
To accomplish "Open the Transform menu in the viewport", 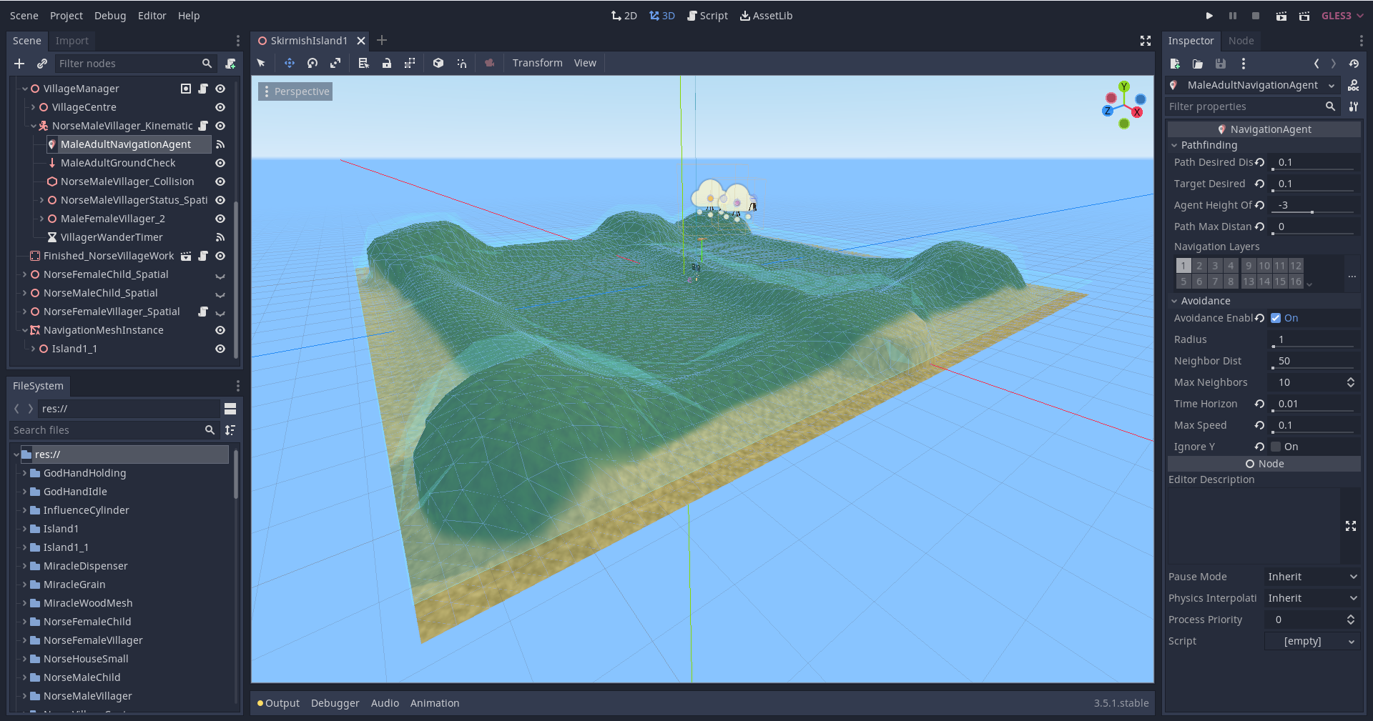I will click(537, 63).
